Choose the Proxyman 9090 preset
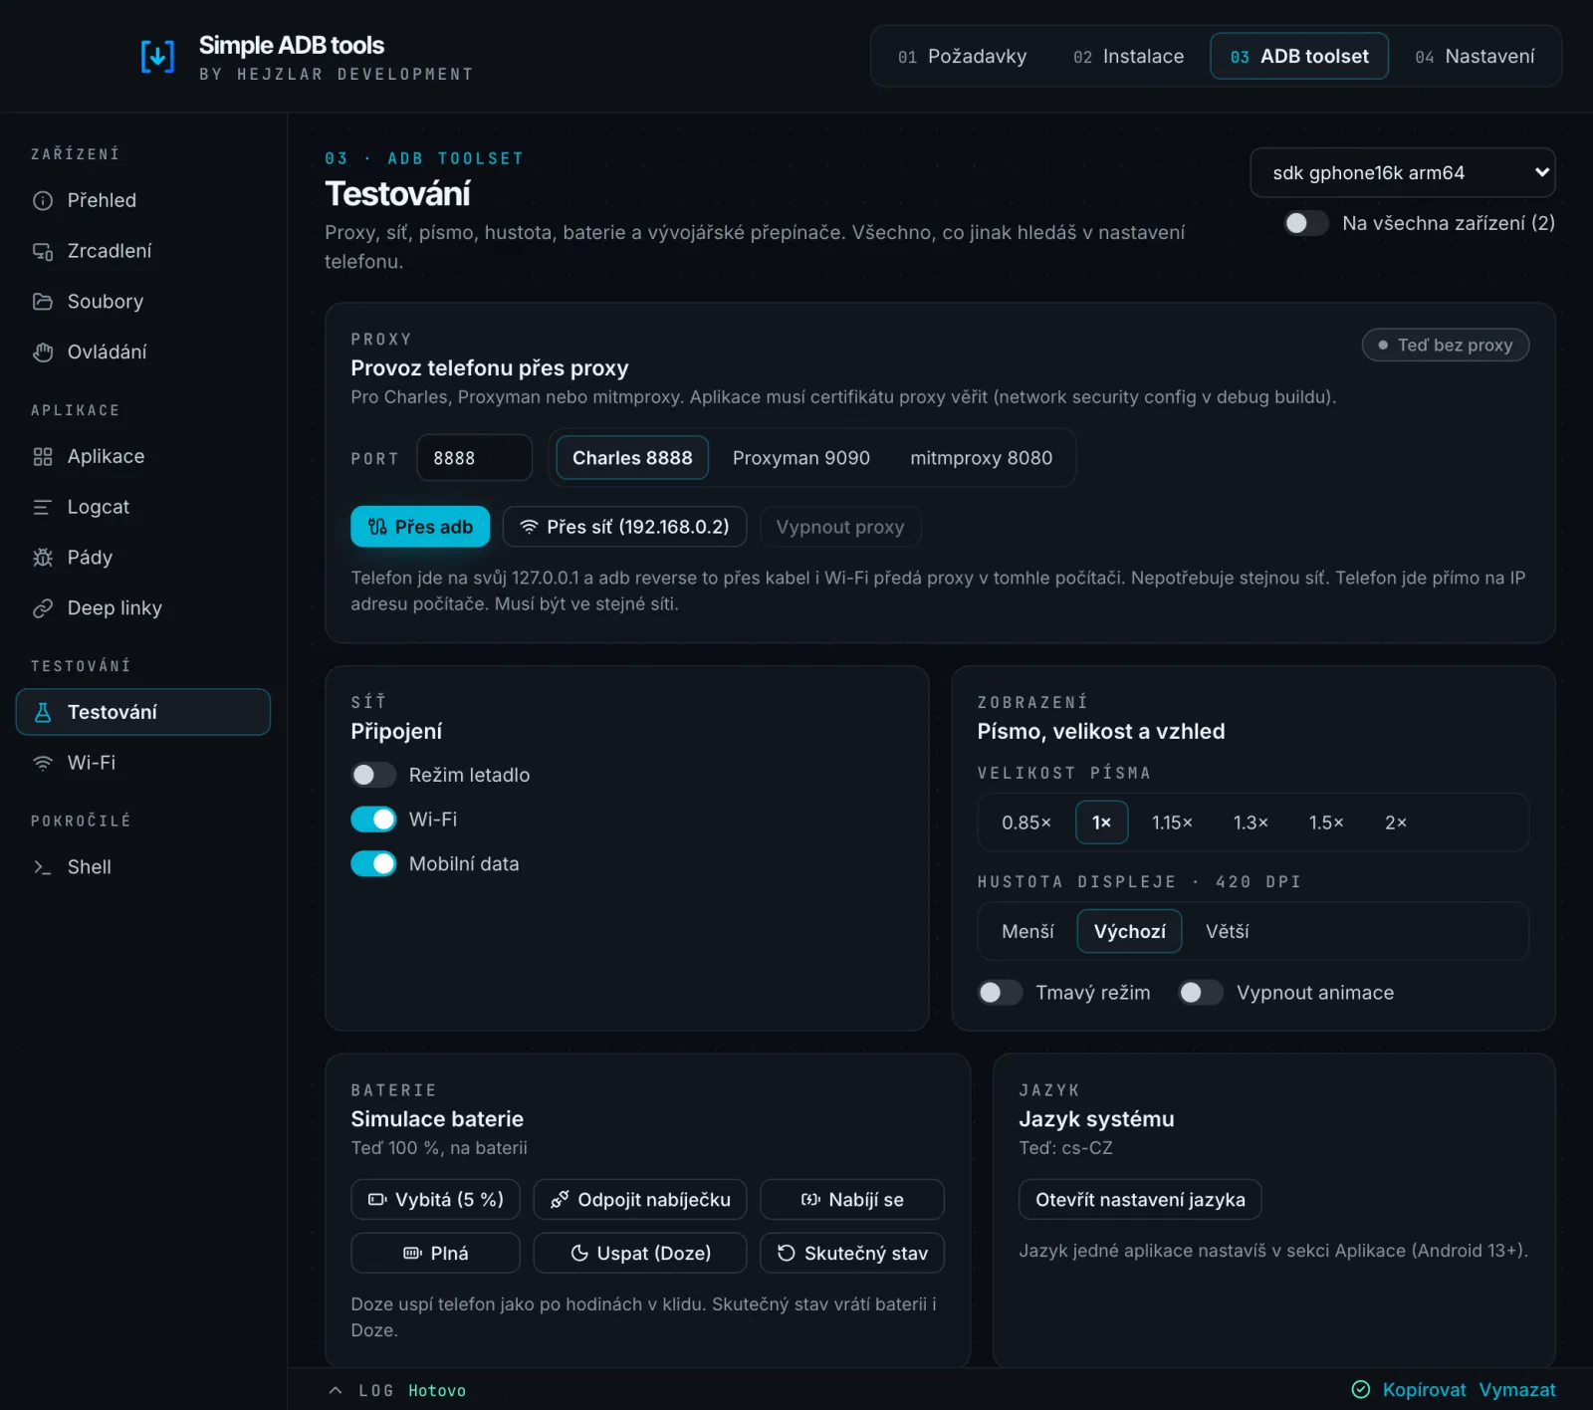The image size is (1593, 1410). click(801, 458)
